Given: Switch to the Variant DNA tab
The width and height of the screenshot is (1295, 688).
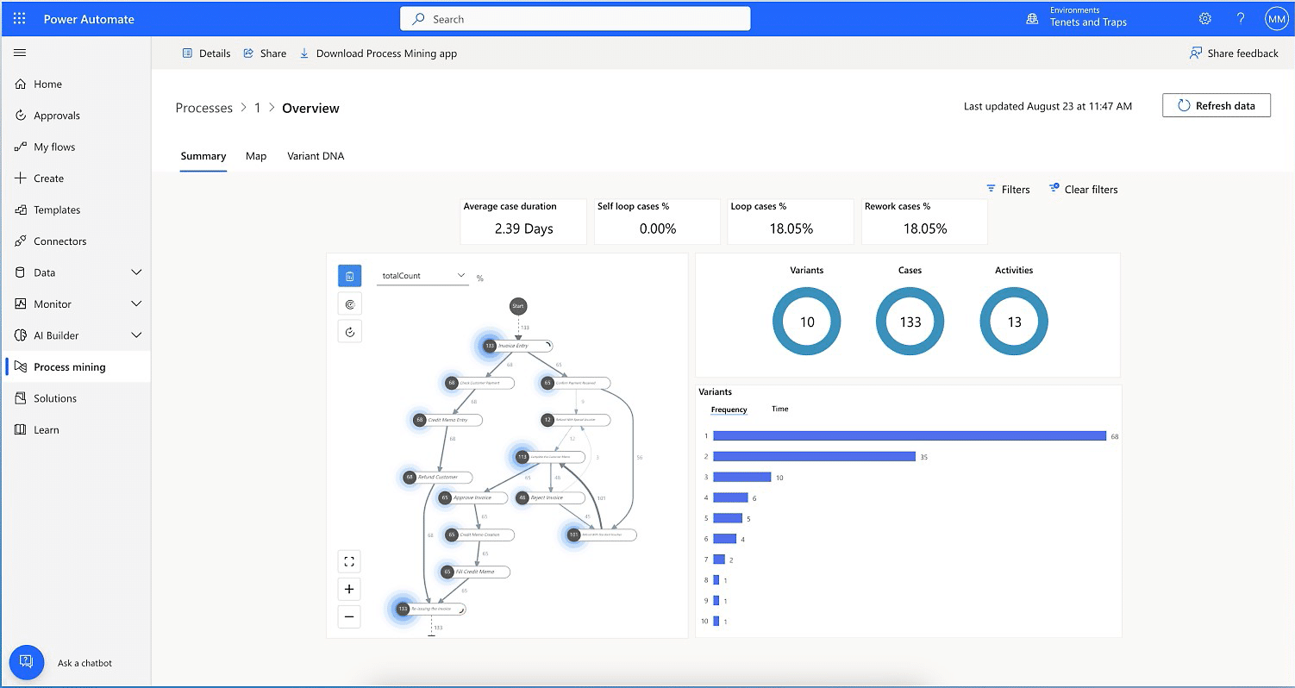Looking at the screenshot, I should point(316,156).
